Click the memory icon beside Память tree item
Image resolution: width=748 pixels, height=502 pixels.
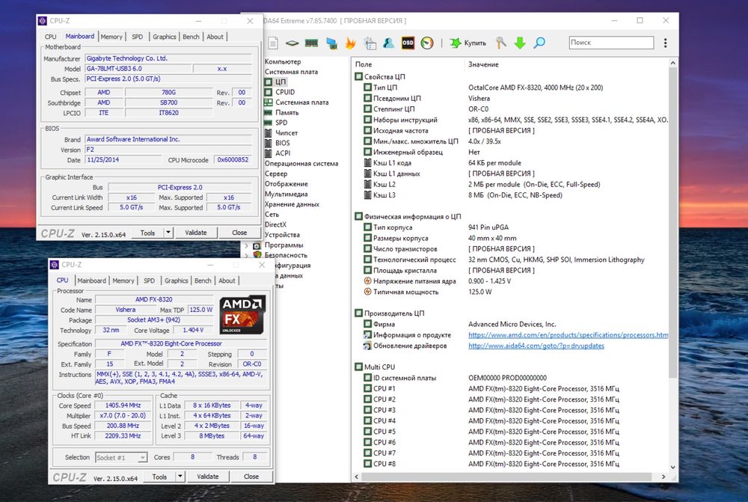coord(269,113)
